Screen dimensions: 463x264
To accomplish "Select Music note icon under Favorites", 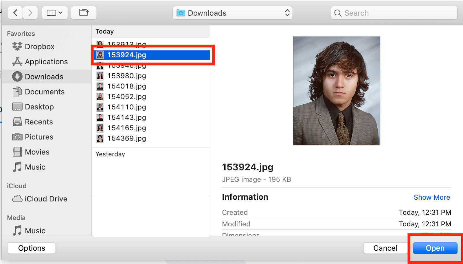I will pos(17,167).
